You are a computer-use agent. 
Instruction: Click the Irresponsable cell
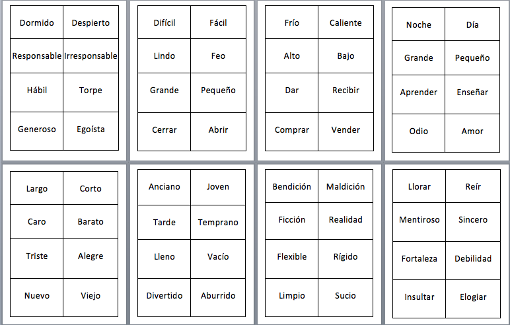click(x=91, y=56)
